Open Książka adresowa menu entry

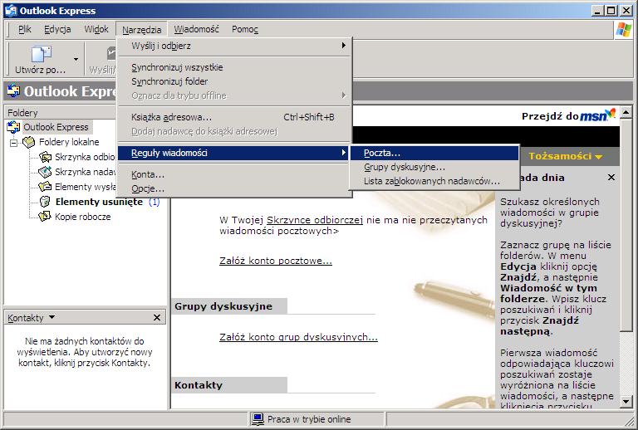pyautogui.click(x=234, y=117)
